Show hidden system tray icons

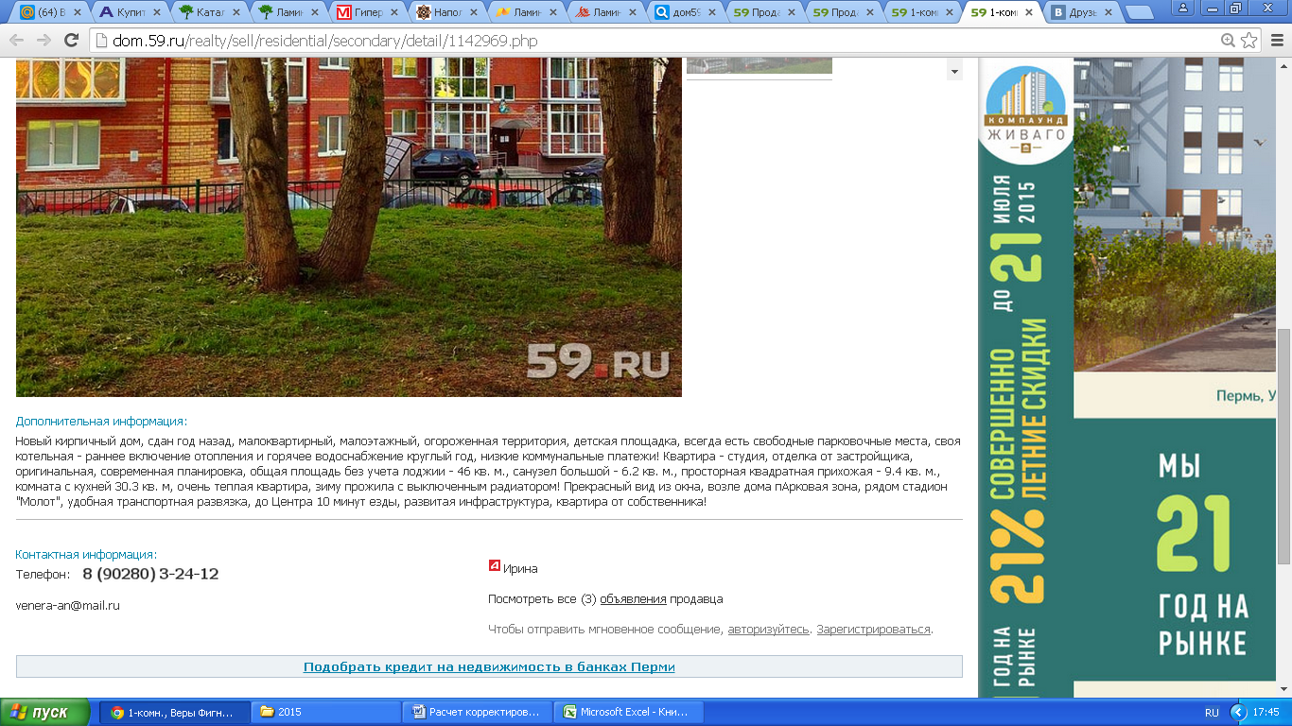click(1237, 712)
